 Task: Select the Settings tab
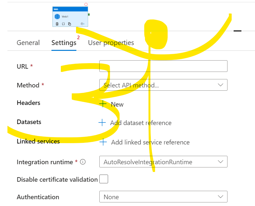point(64,43)
